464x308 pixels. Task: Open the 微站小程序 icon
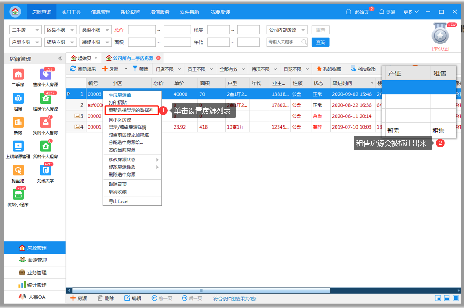coord(18,194)
